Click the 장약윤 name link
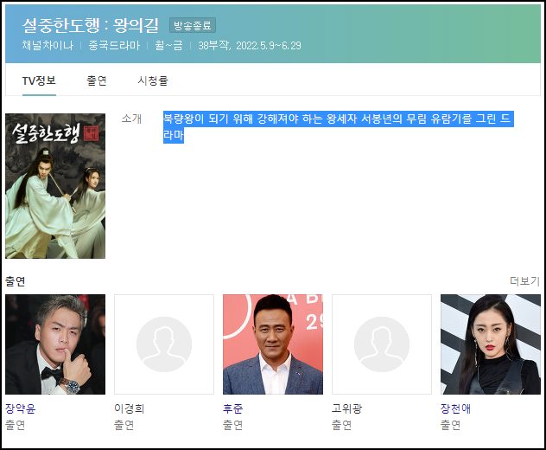 coord(20,408)
